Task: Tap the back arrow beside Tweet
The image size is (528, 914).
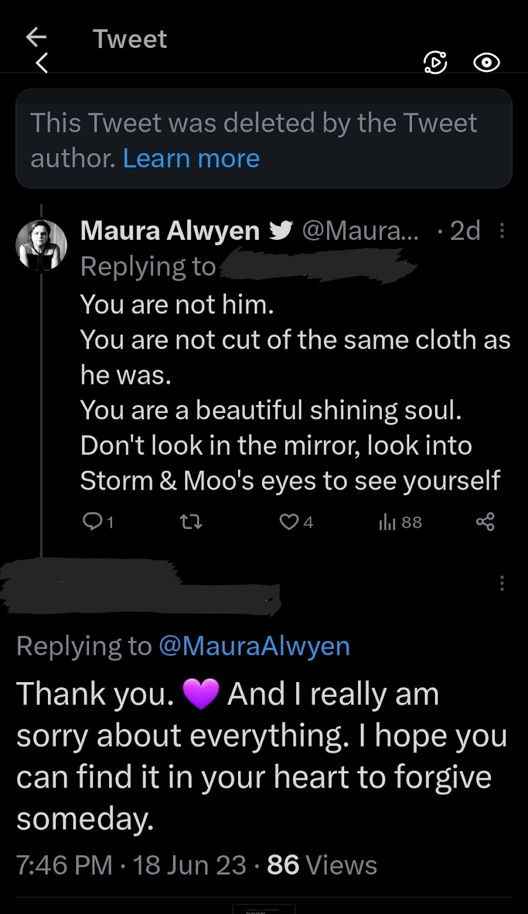Action: point(35,37)
